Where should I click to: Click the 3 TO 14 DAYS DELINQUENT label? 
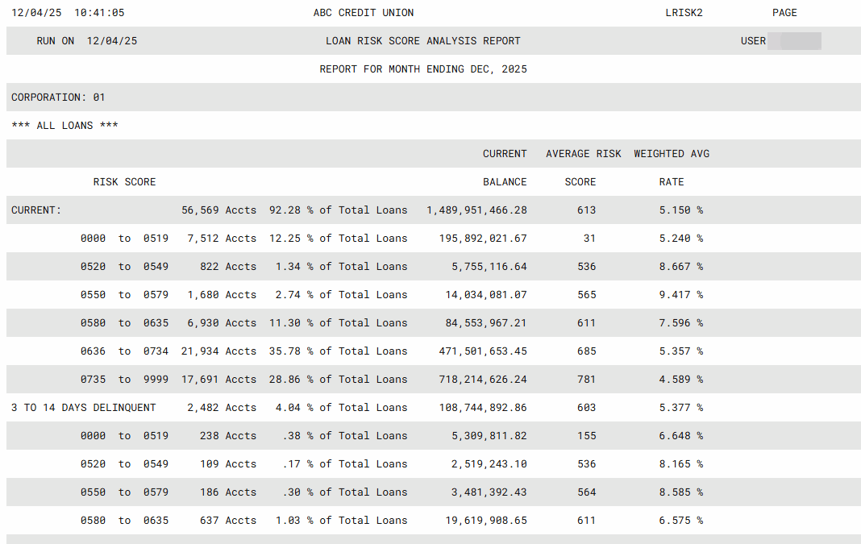pos(83,408)
